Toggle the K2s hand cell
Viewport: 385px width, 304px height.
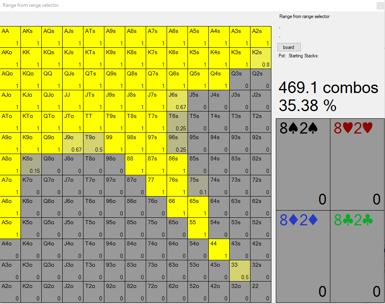click(x=261, y=58)
